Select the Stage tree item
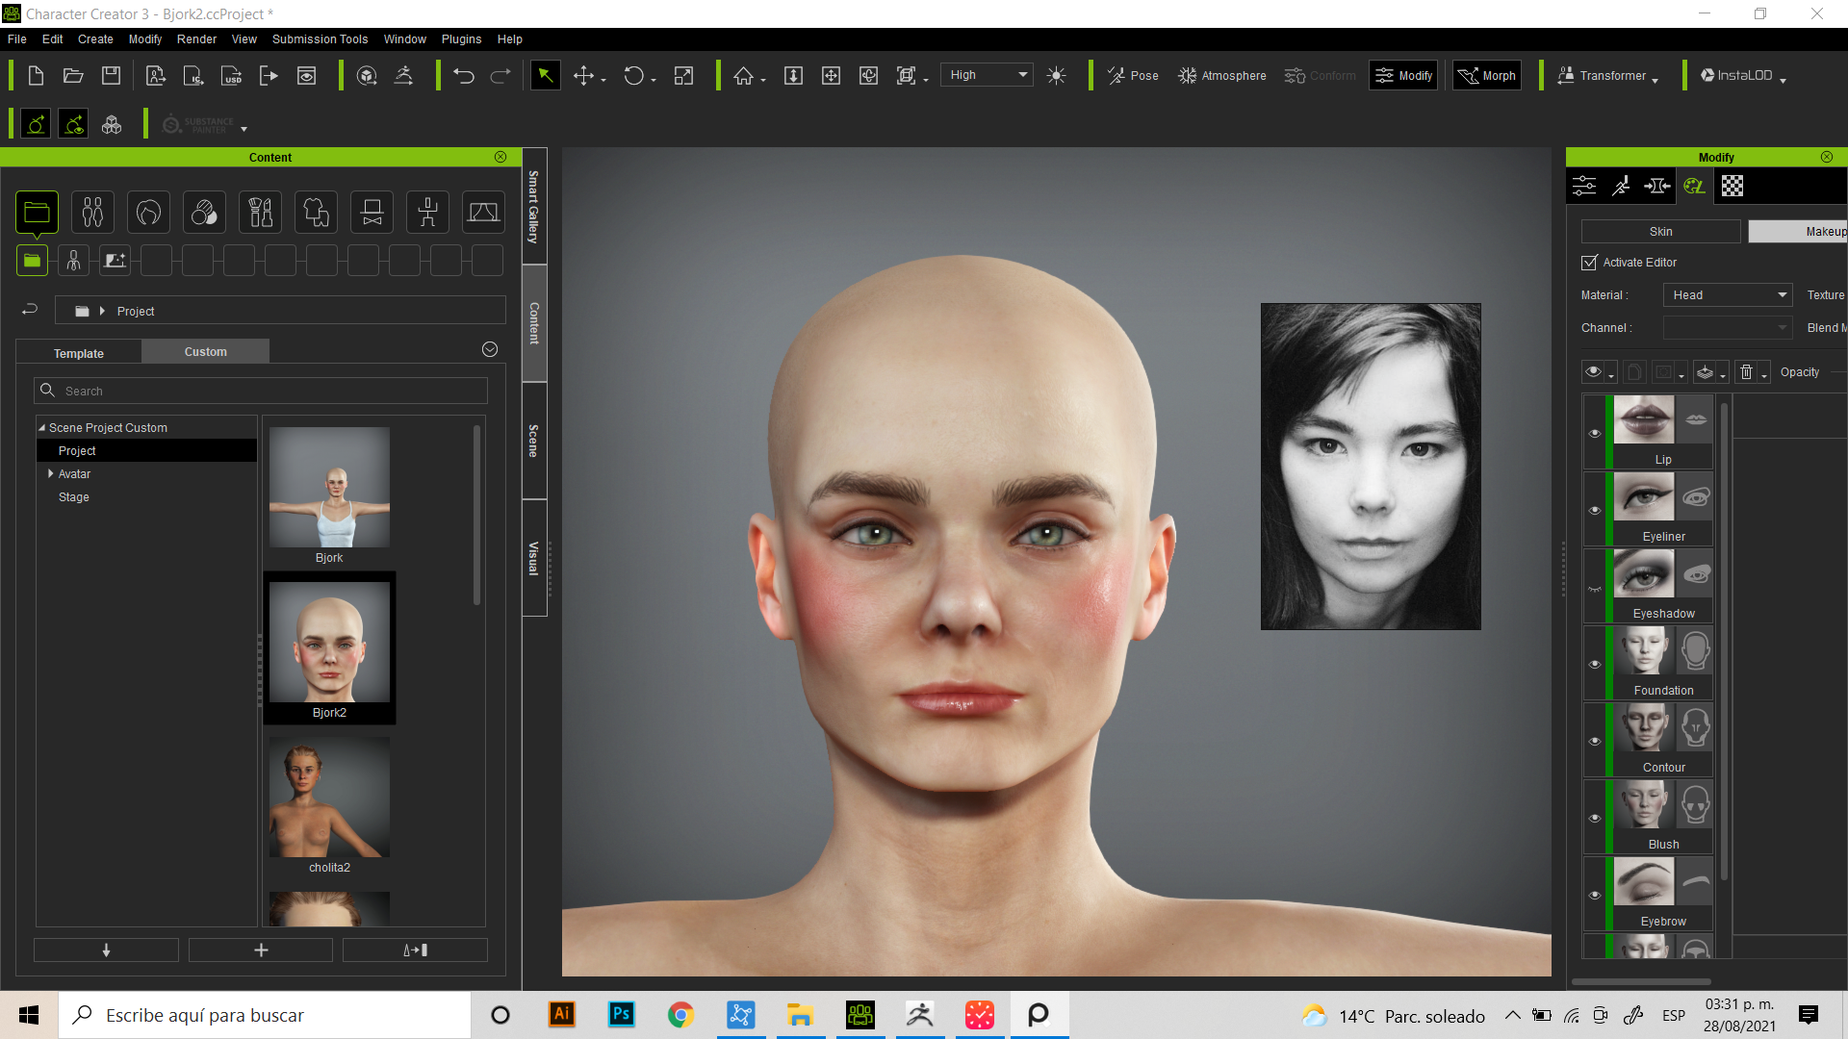Viewport: 1848px width, 1039px height. point(74,497)
